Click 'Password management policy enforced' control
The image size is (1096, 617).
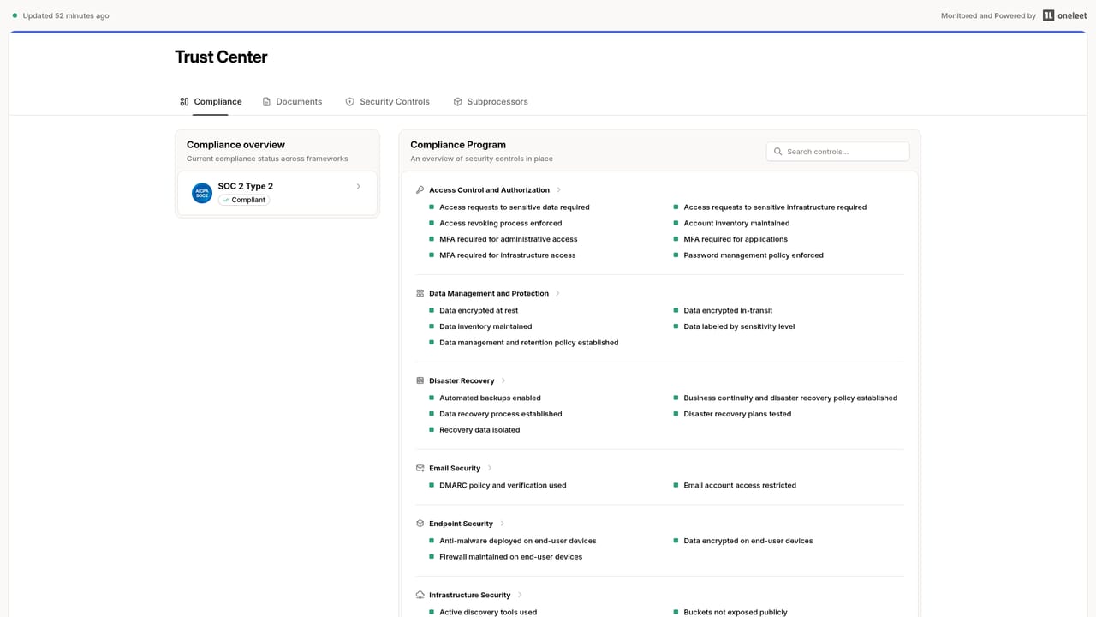(x=753, y=255)
